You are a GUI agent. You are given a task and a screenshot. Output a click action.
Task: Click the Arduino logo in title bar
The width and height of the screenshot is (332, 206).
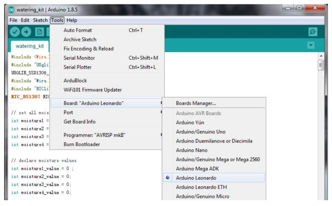(x=11, y=10)
